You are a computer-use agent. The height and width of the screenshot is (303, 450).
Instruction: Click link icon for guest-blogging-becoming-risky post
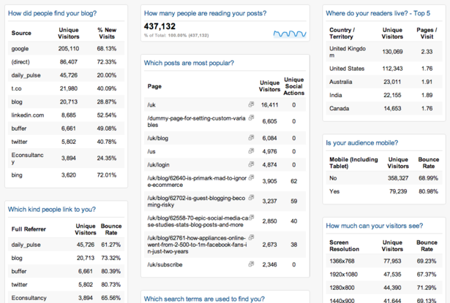(x=251, y=198)
